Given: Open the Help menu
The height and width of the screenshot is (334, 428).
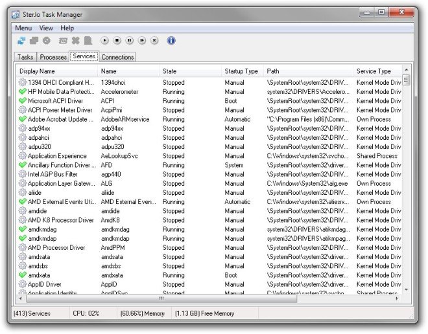Looking at the screenshot, I should (67, 28).
